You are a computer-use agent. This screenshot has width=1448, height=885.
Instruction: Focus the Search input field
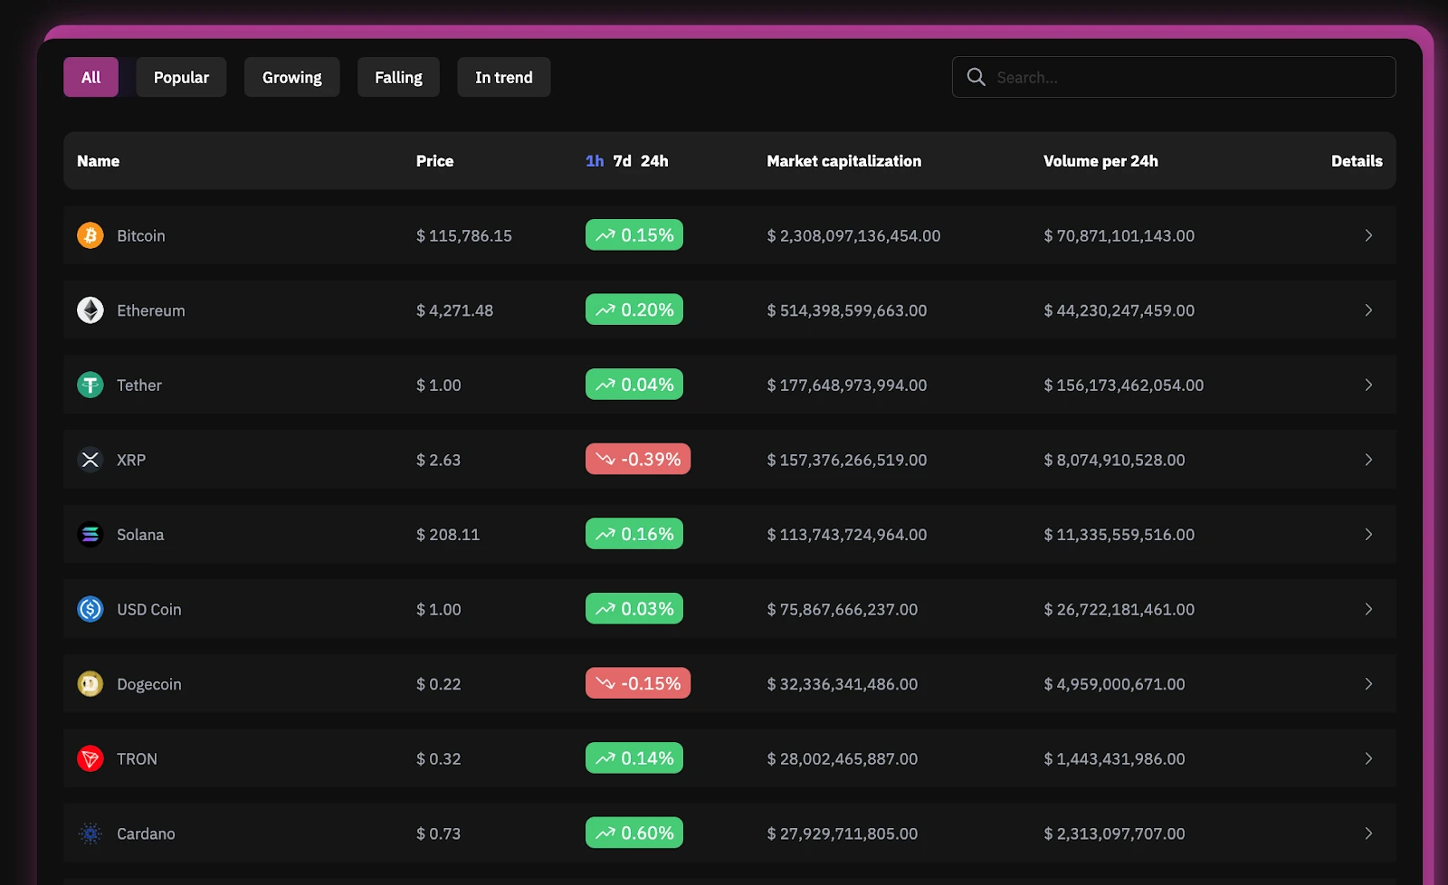click(x=1186, y=78)
